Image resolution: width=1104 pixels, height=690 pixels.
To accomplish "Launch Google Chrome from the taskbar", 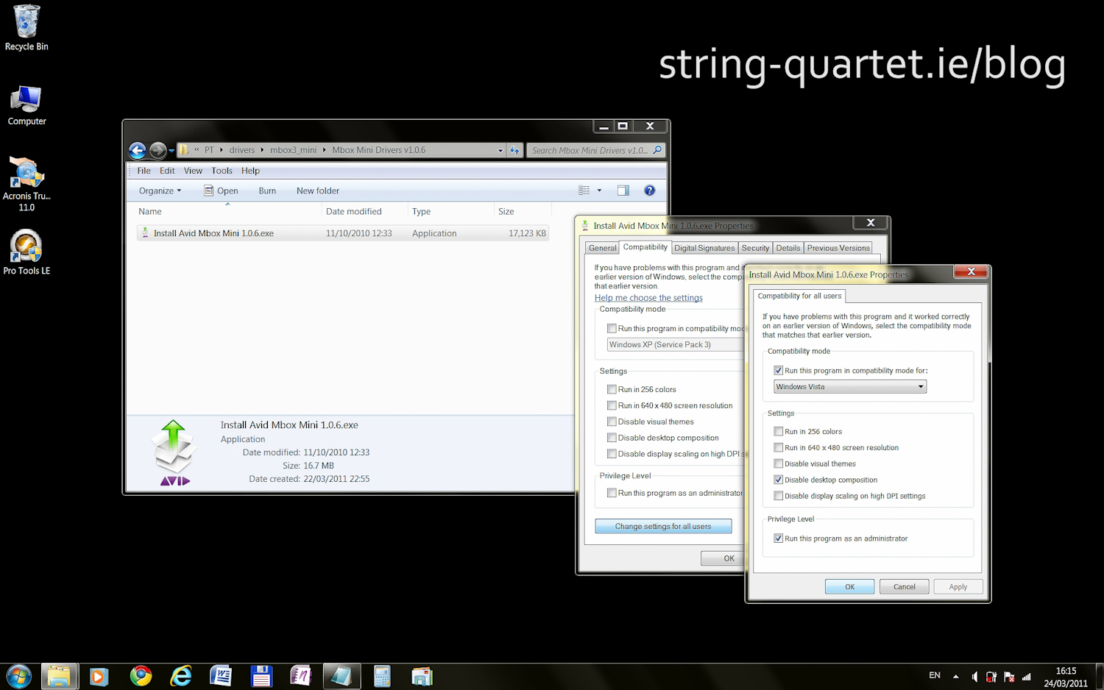I will point(141,676).
